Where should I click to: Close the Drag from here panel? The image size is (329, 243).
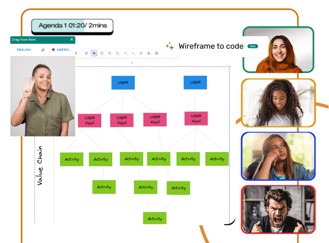[x=72, y=39]
